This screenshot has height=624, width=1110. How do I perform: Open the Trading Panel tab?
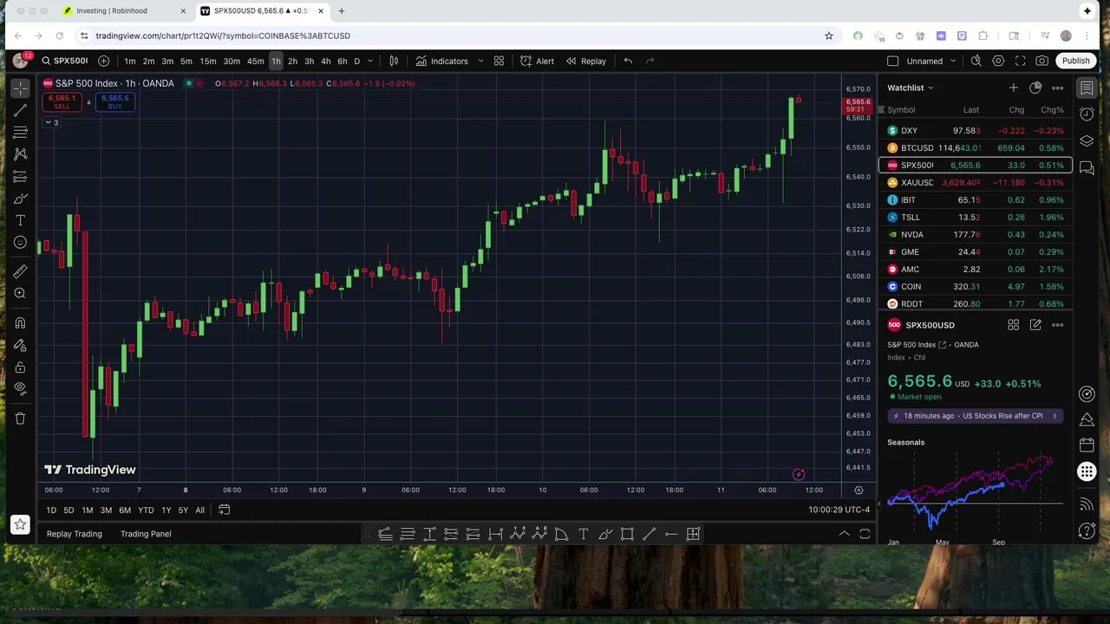(146, 534)
